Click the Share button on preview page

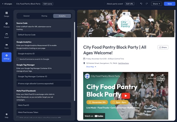(163, 47)
